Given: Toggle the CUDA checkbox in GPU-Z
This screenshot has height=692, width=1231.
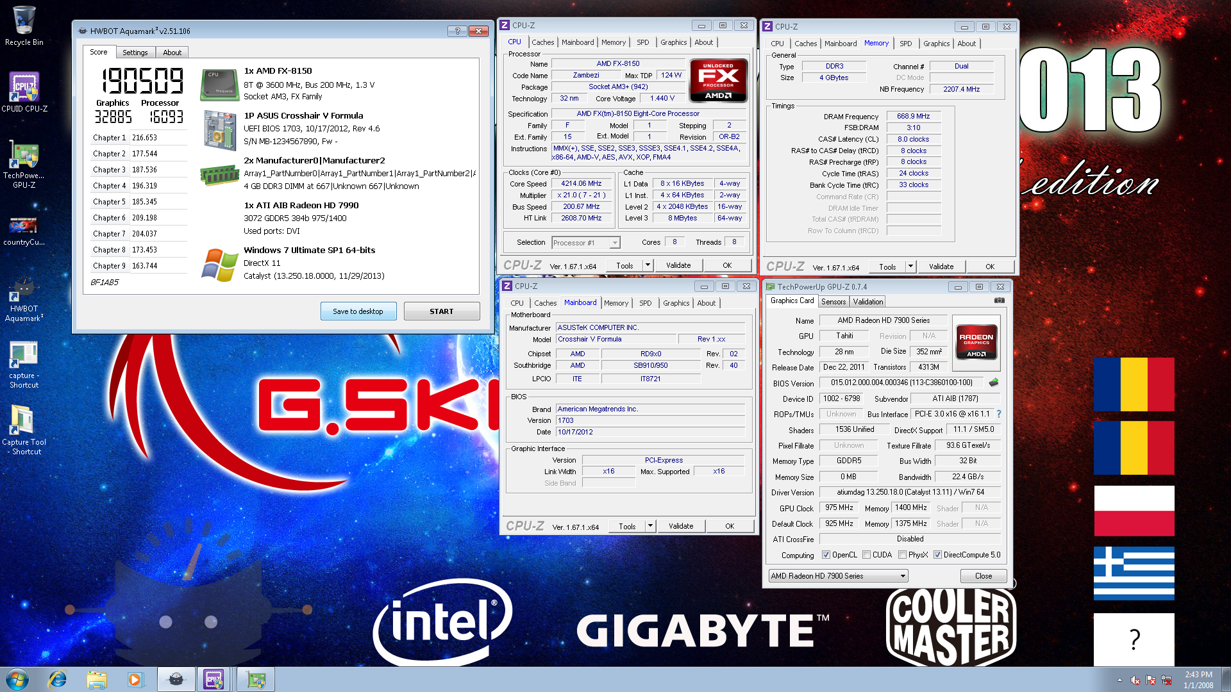Looking at the screenshot, I should tap(866, 555).
